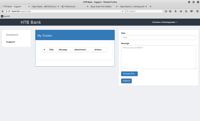This screenshot has width=200, height=121.
Task: Show site information icon in URL bar
Action: tap(7, 11)
